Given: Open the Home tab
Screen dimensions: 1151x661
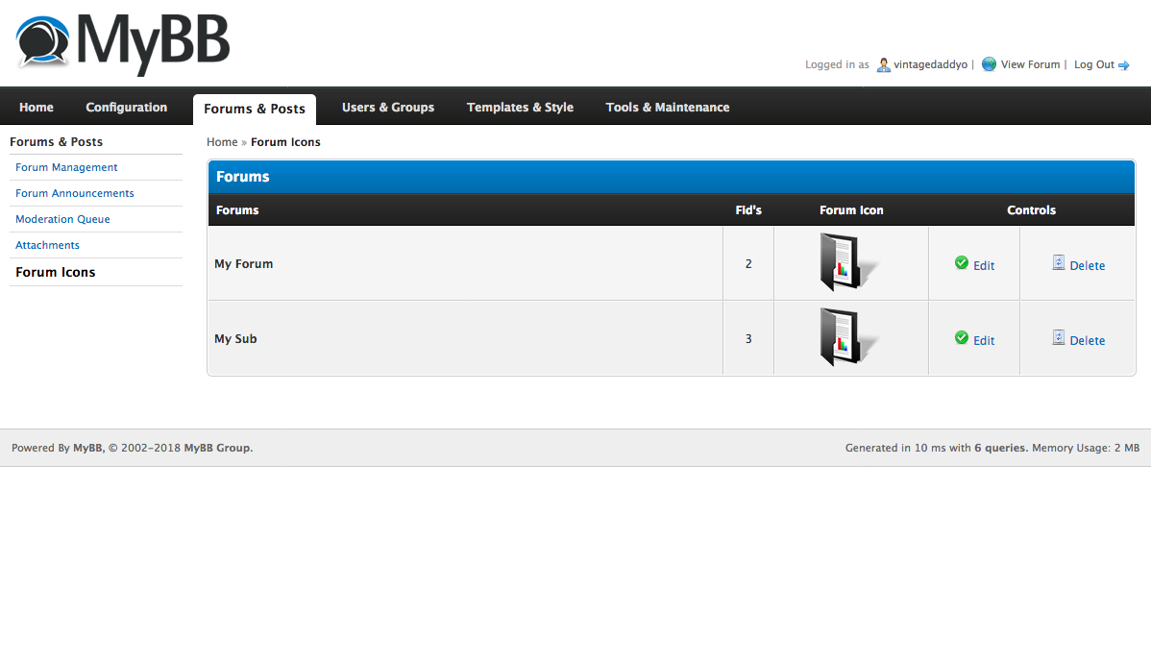Looking at the screenshot, I should tap(36, 108).
